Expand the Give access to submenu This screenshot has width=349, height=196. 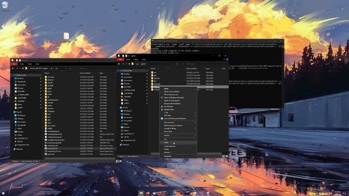178,122
